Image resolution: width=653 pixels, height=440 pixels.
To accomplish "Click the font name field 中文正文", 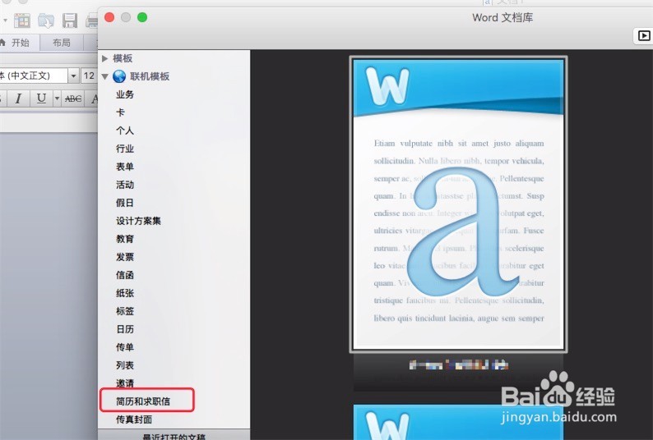I will coord(34,76).
